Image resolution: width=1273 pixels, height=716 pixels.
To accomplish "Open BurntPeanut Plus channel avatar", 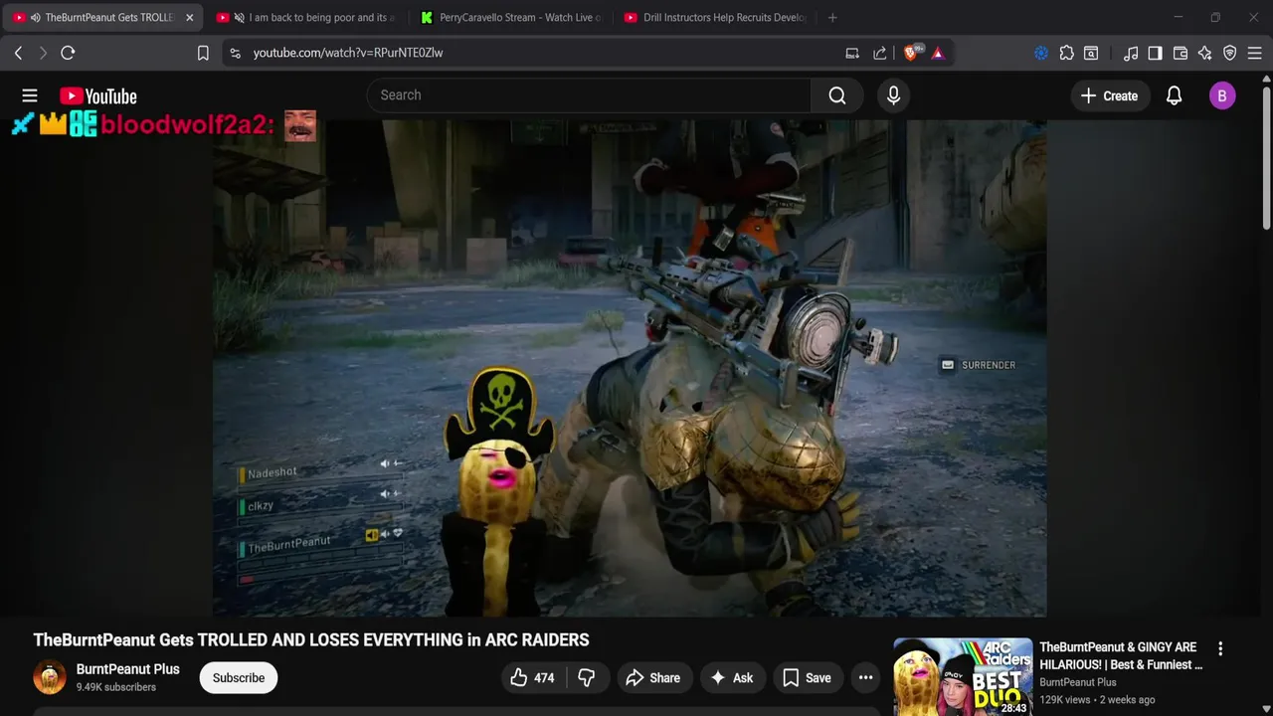I will [50, 677].
